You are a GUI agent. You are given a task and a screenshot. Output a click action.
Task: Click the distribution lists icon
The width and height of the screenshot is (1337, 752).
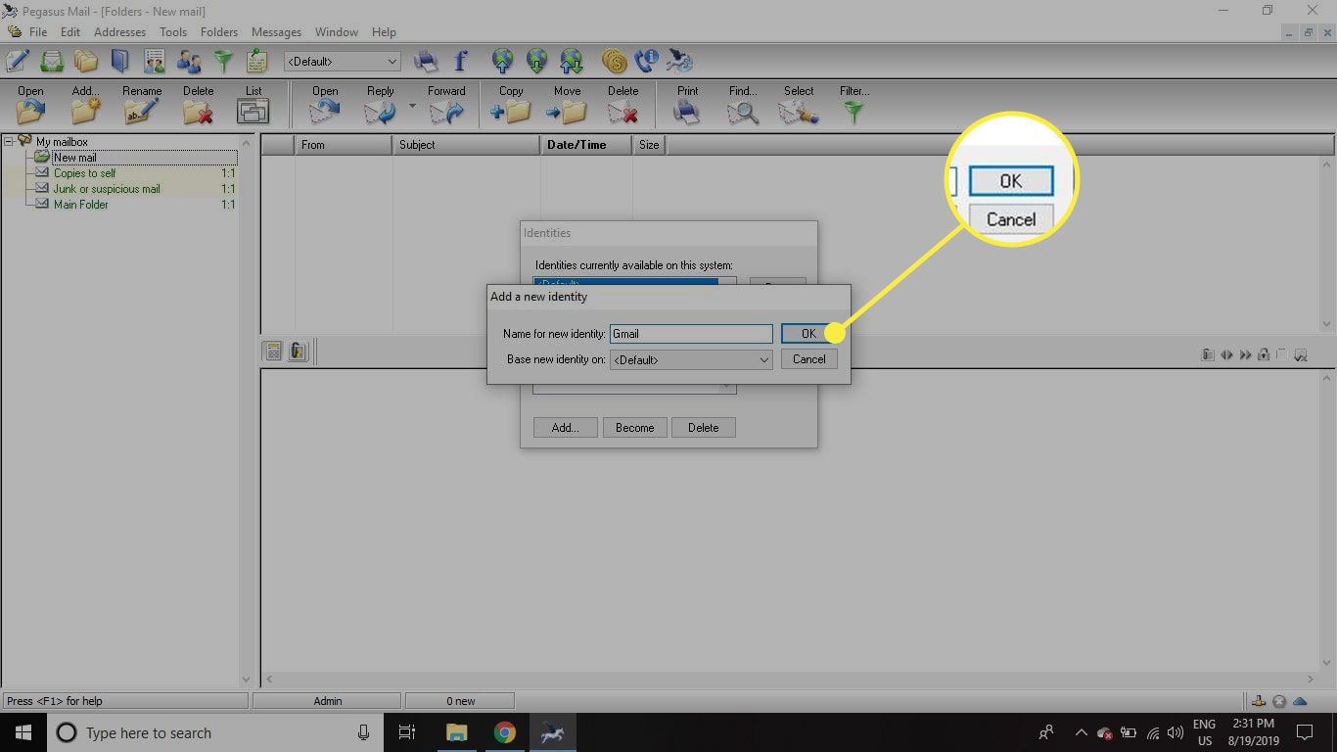[155, 62]
